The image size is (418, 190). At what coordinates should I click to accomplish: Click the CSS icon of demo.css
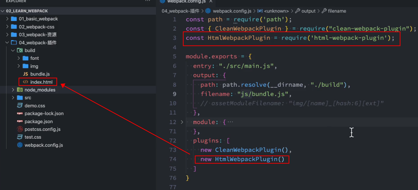[19, 106]
